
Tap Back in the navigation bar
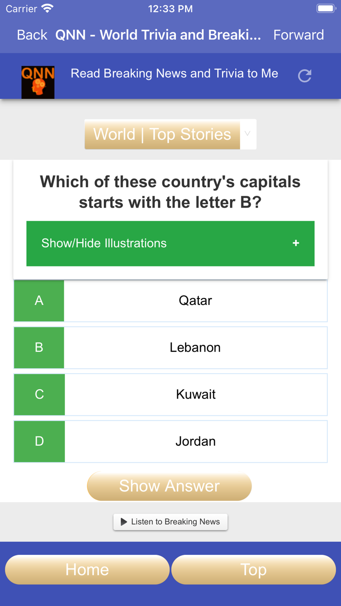[x=31, y=35]
